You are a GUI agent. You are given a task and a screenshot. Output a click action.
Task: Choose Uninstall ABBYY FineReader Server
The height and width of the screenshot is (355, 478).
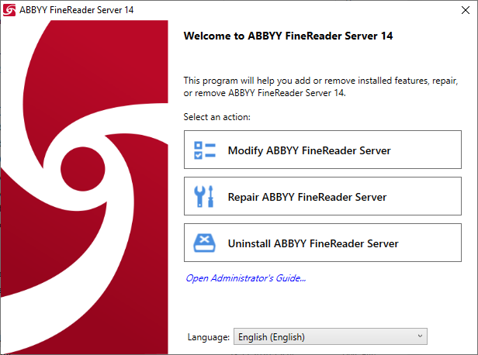323,243
